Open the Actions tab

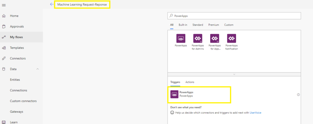point(190,82)
